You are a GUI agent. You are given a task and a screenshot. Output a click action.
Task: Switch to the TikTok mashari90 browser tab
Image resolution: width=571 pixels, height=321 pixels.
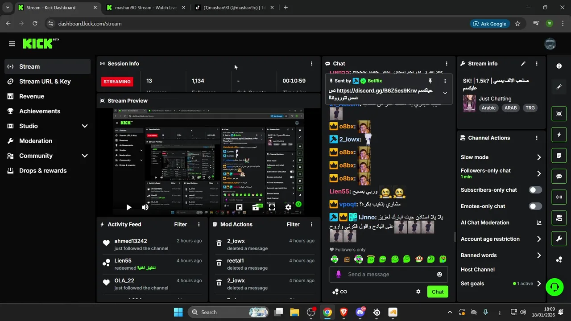[x=234, y=8]
